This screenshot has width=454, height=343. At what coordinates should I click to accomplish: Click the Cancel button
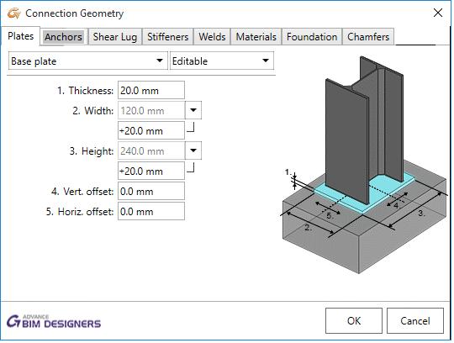coord(415,320)
